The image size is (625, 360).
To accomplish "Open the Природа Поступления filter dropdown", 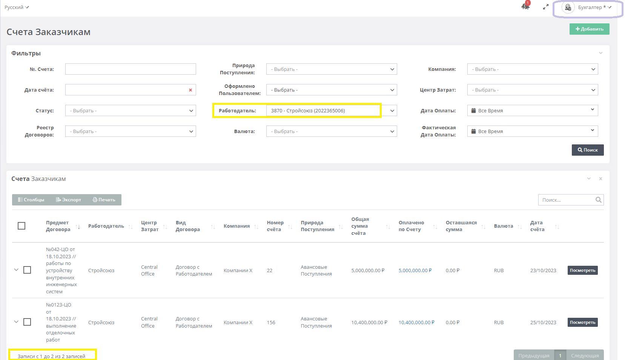I will click(332, 69).
